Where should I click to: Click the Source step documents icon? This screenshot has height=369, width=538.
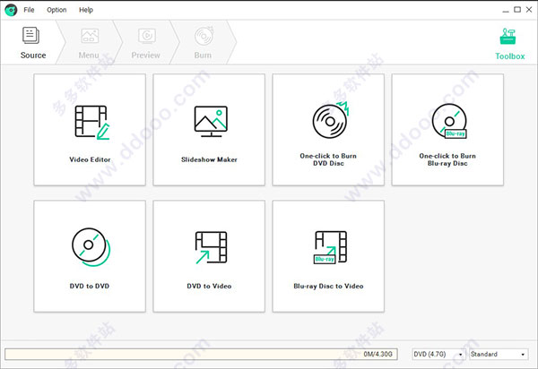(x=30, y=35)
